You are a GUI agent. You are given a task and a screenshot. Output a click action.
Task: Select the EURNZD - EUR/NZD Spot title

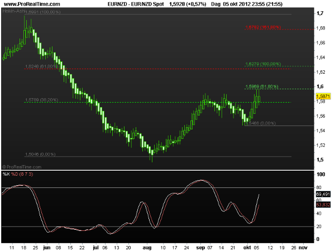(136, 4)
